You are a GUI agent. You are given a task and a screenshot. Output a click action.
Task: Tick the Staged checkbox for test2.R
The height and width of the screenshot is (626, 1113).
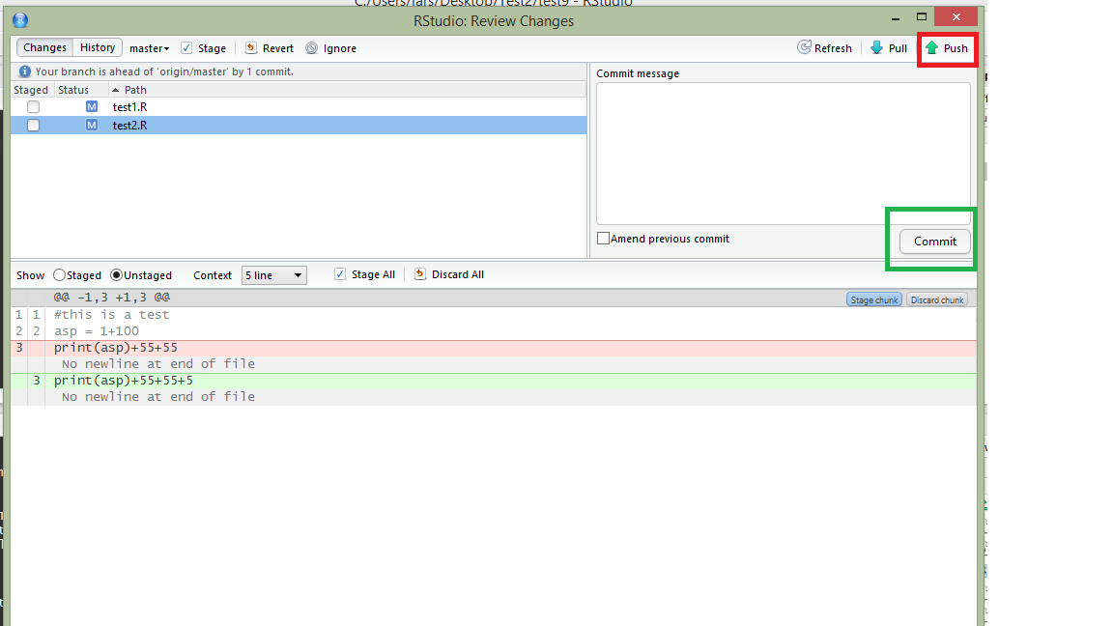pyautogui.click(x=33, y=125)
